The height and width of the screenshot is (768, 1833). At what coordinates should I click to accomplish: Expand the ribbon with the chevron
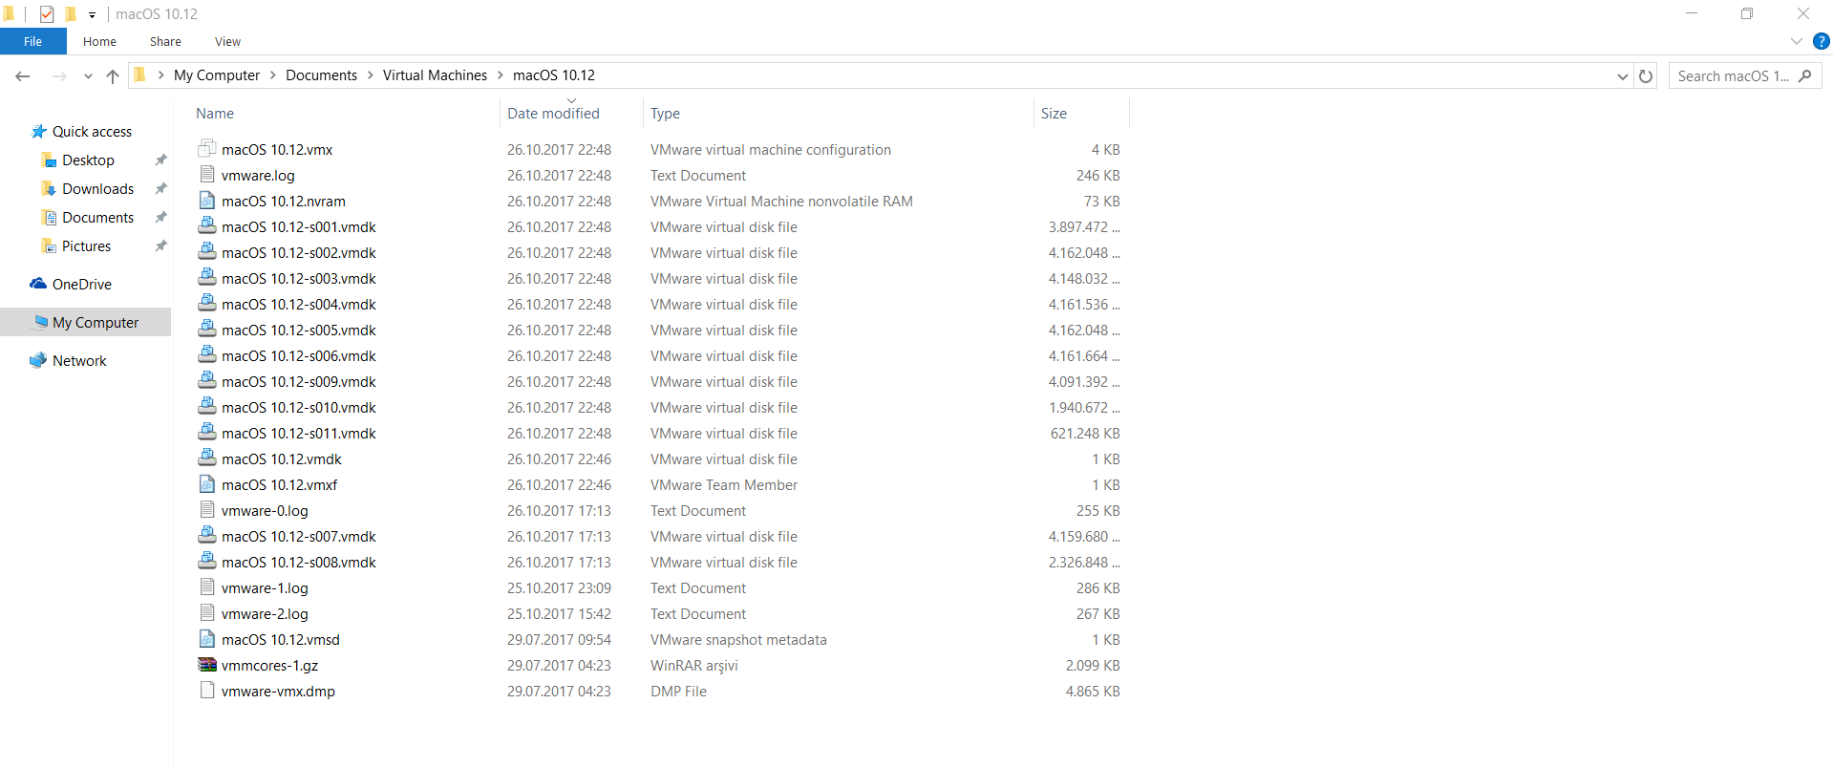click(x=1796, y=41)
